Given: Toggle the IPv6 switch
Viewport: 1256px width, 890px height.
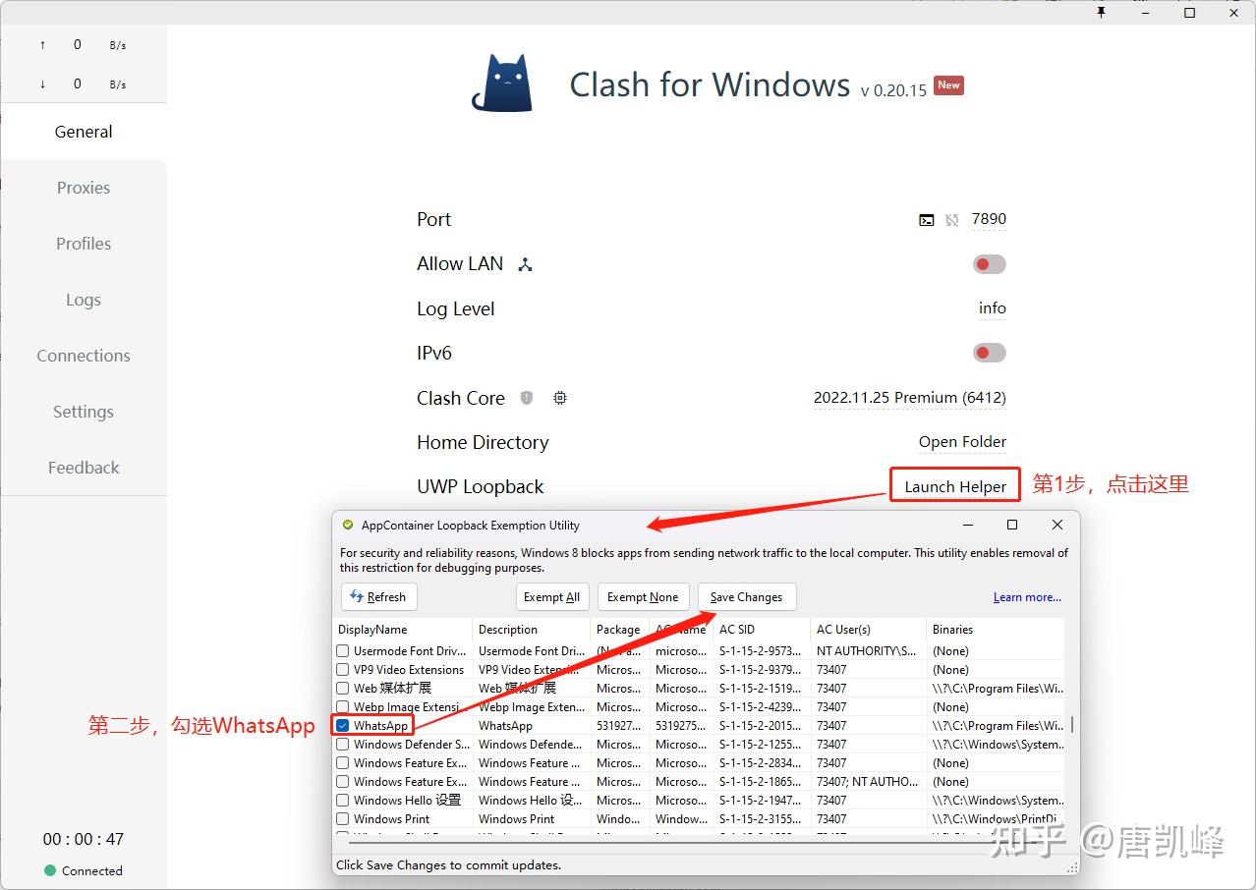Looking at the screenshot, I should 990,353.
